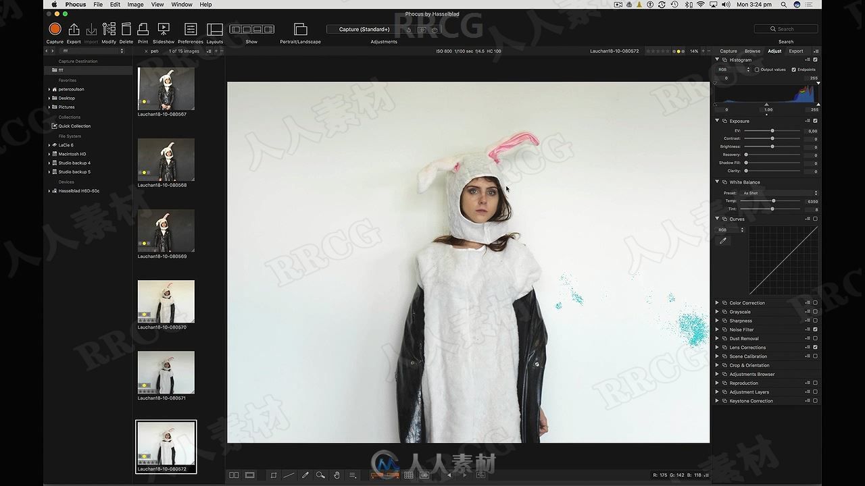The height and width of the screenshot is (486, 865).
Task: Expand the Crop & Orientation section
Action: click(717, 365)
